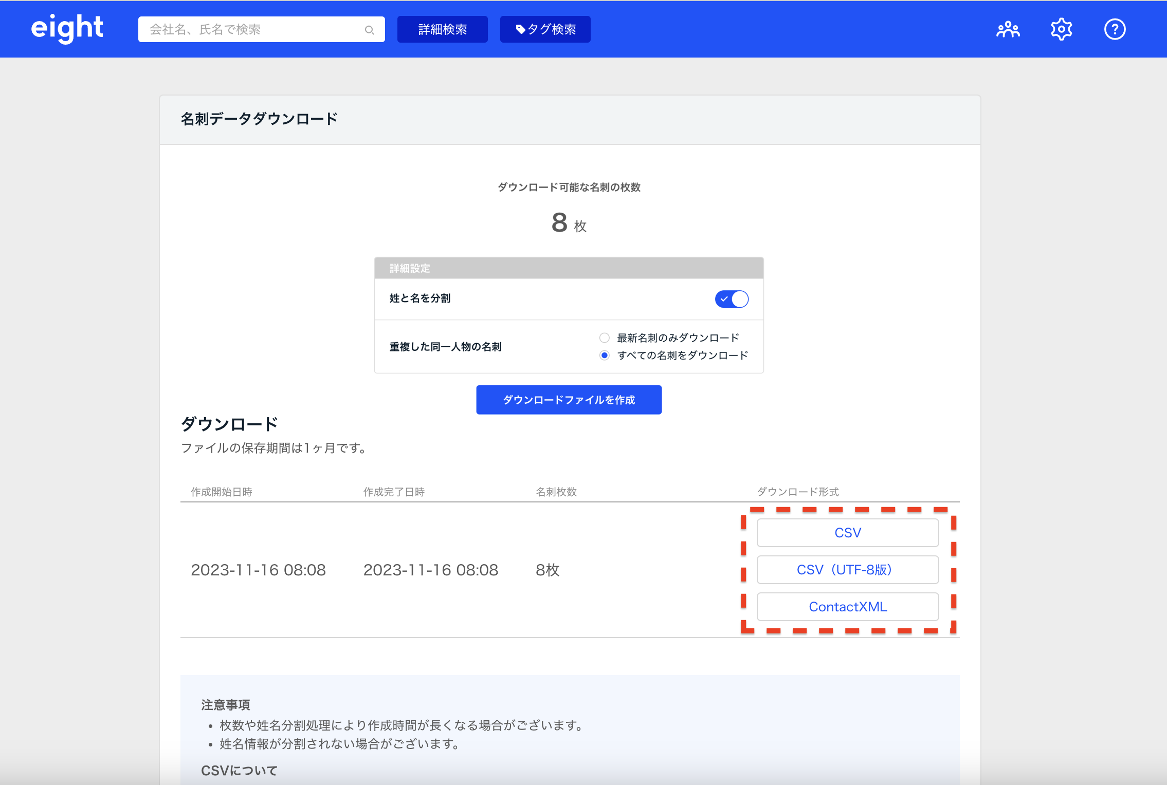Viewport: 1167px width, 785px height.
Task: Click the magnifier icon in search box
Action: pyautogui.click(x=369, y=30)
